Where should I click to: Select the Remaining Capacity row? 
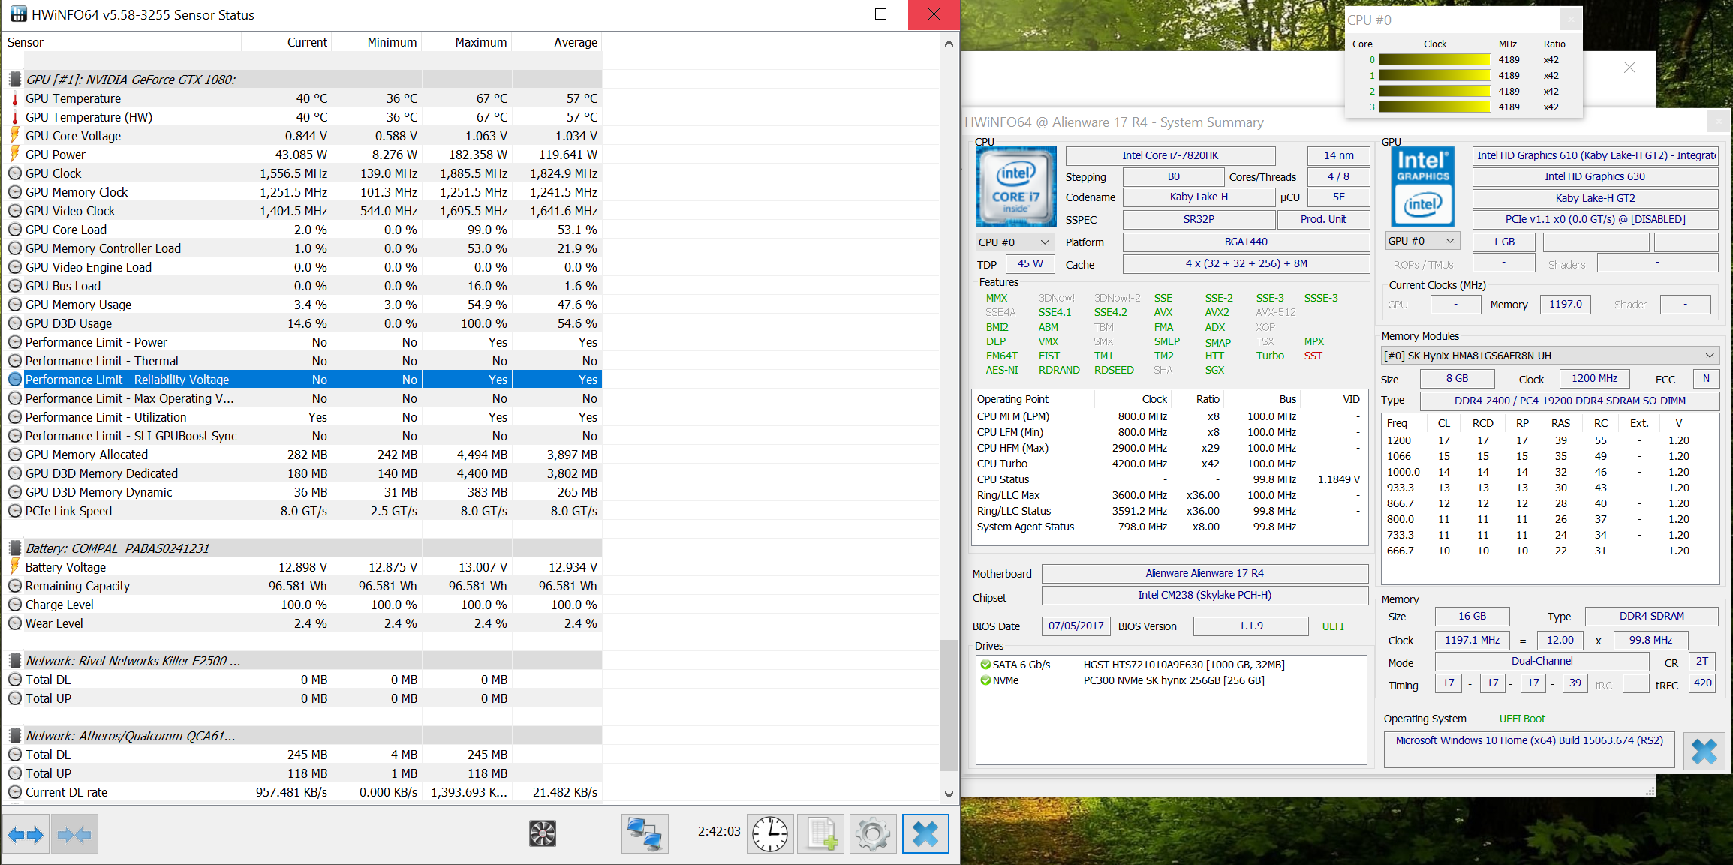pyautogui.click(x=302, y=586)
